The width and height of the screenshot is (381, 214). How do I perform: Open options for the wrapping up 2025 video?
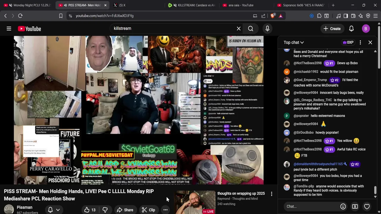pyautogui.click(x=271, y=194)
